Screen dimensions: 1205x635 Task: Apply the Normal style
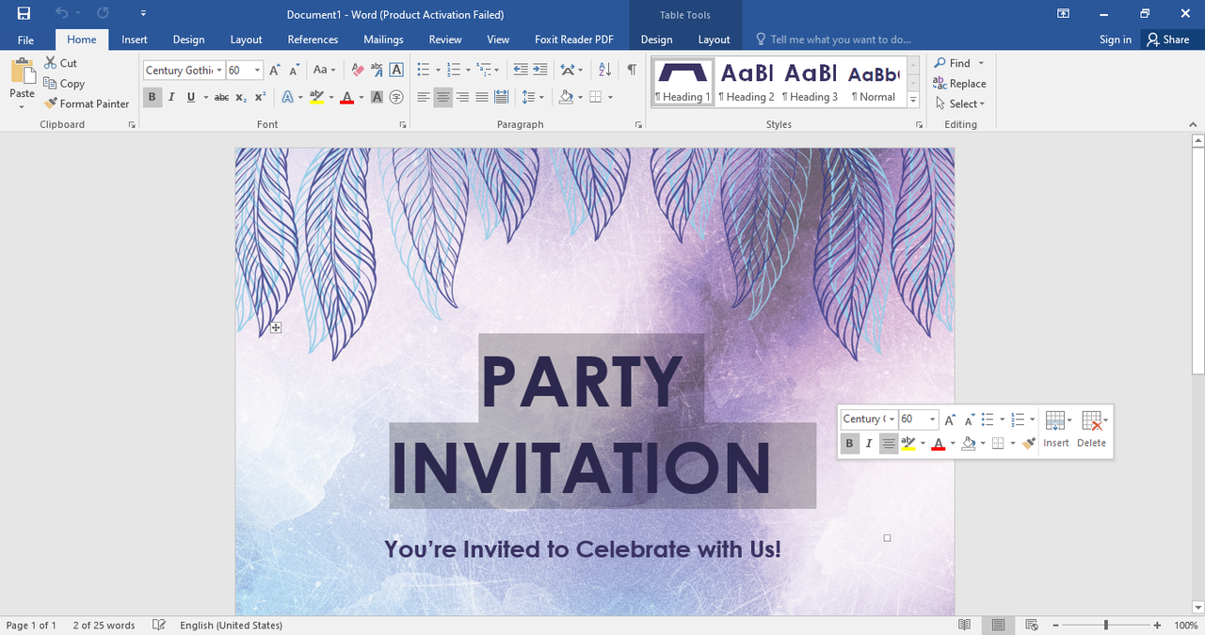pyautogui.click(x=874, y=82)
